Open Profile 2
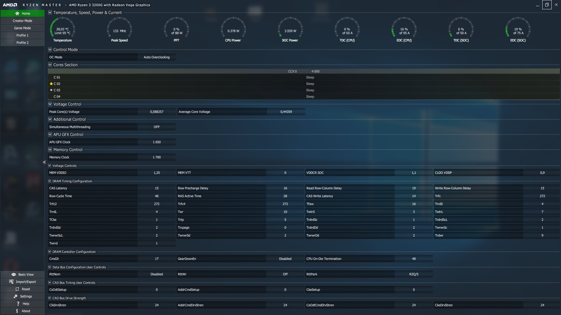 pyautogui.click(x=22, y=43)
